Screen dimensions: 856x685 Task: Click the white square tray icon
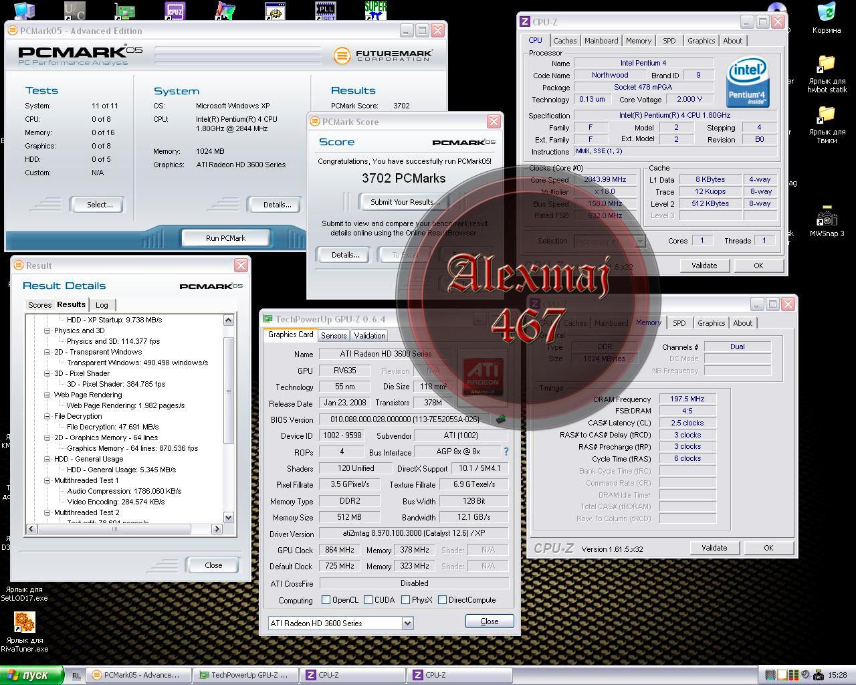(782, 675)
